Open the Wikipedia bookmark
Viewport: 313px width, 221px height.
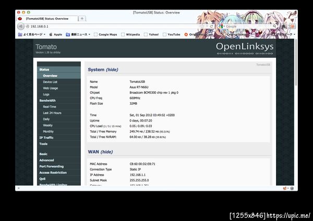(x=130, y=34)
